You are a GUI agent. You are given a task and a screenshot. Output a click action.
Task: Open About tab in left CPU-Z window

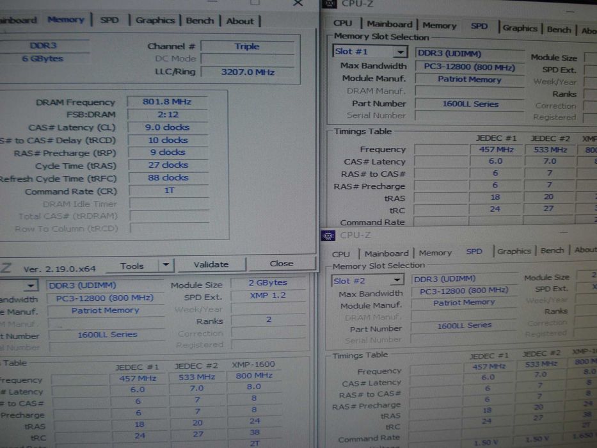(240, 21)
